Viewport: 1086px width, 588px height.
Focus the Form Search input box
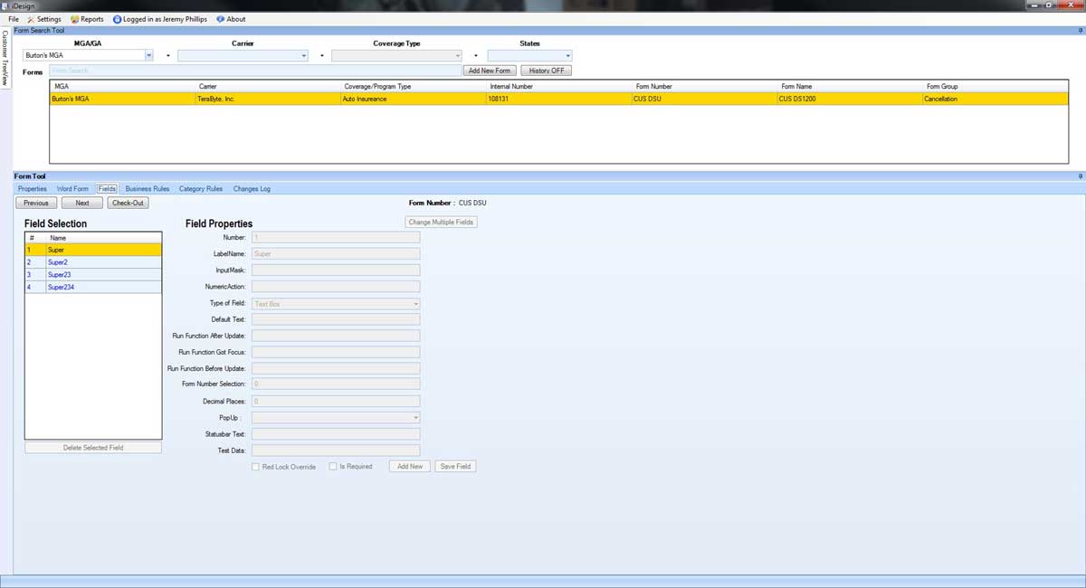(255, 71)
